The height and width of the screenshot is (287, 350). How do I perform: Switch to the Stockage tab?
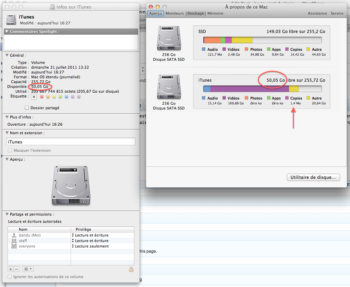(195, 13)
